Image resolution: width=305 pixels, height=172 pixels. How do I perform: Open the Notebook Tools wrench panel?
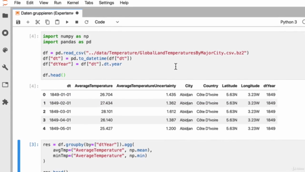click(x=5, y=67)
